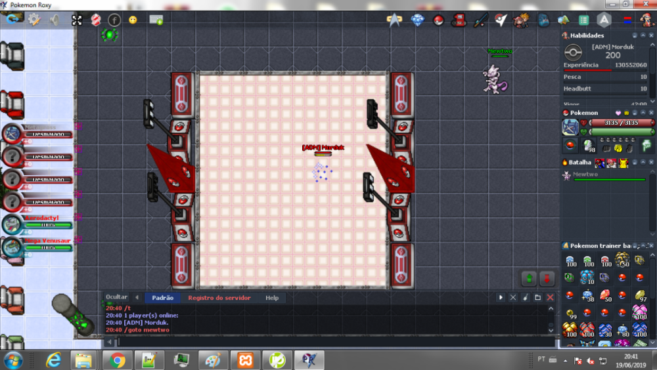Click Ocultar to hide the chat
This screenshot has width=657, height=370.
116,298
